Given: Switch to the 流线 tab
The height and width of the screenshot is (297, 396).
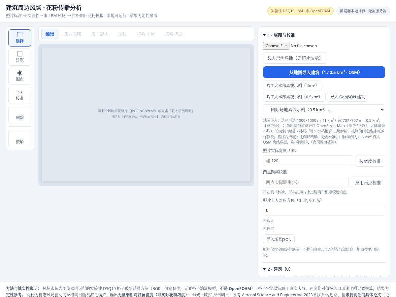Looking at the screenshot, I should (x=122, y=34).
